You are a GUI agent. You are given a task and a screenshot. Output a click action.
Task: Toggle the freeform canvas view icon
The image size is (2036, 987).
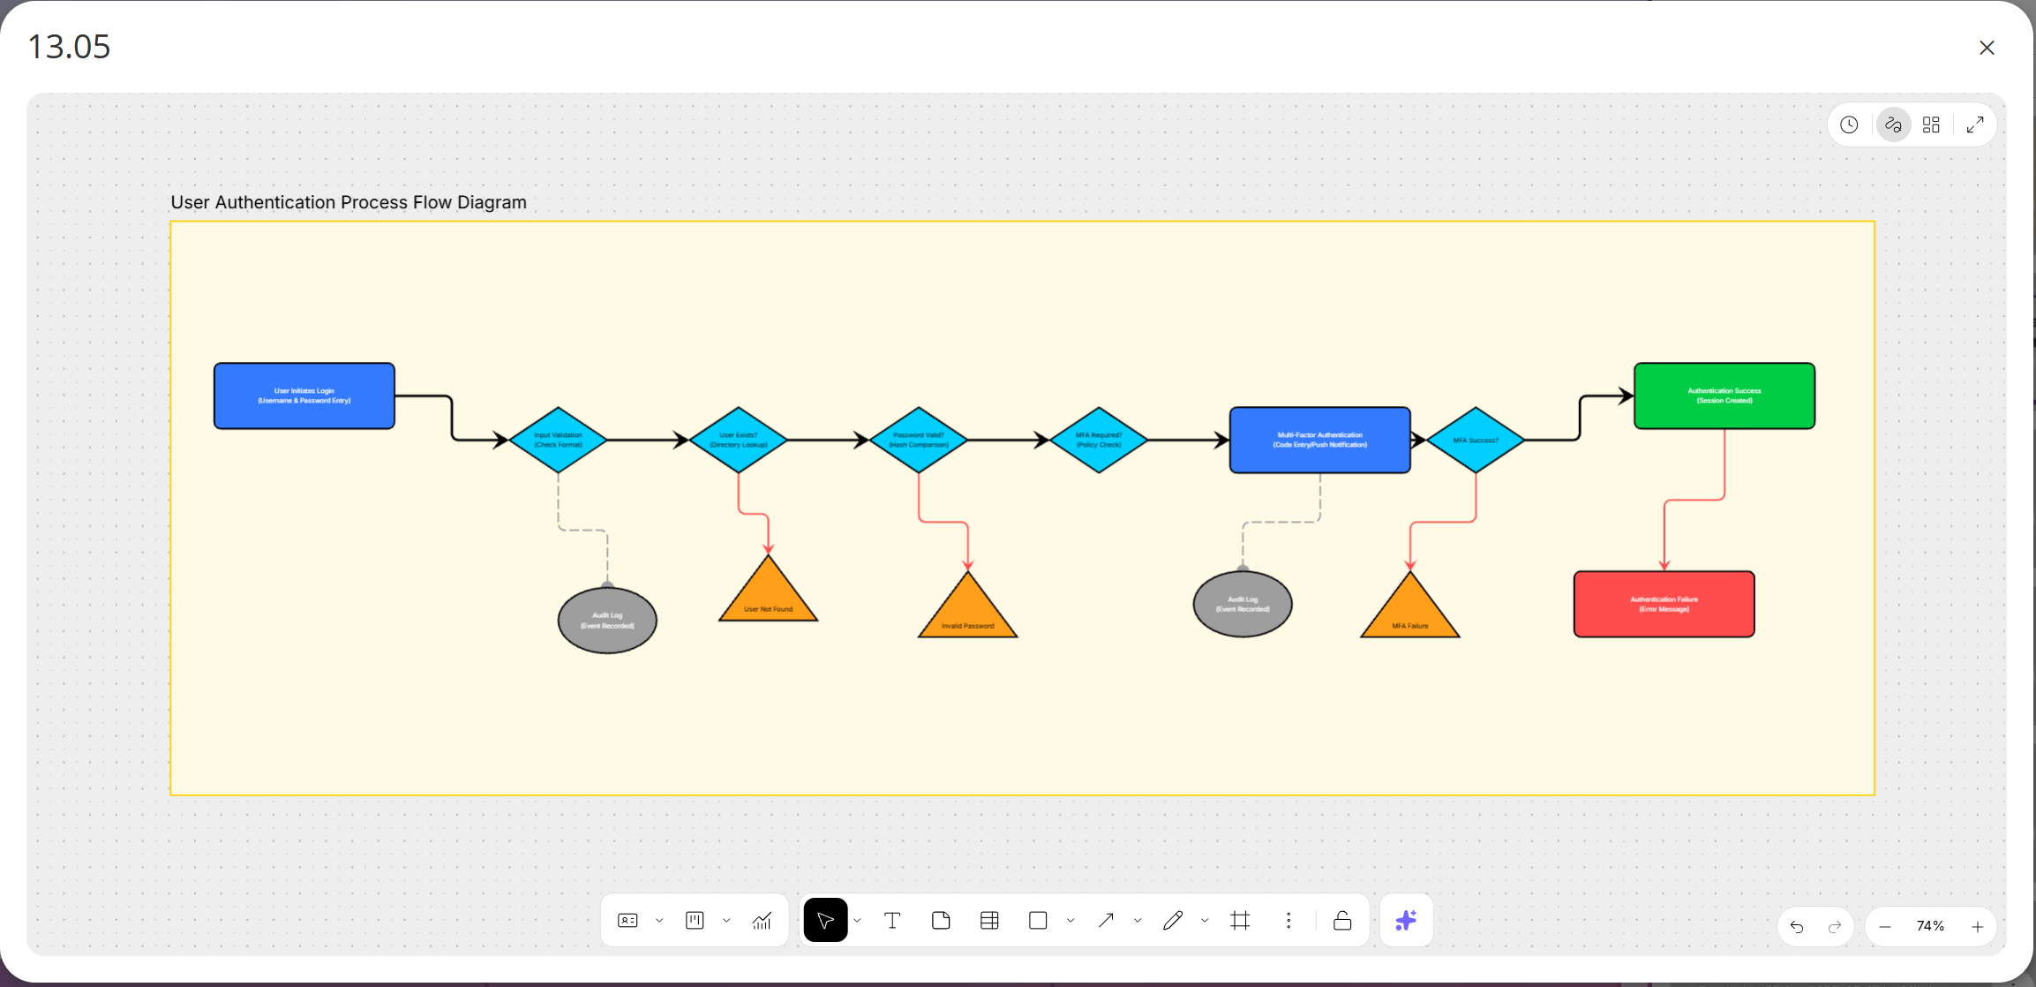click(x=1893, y=125)
